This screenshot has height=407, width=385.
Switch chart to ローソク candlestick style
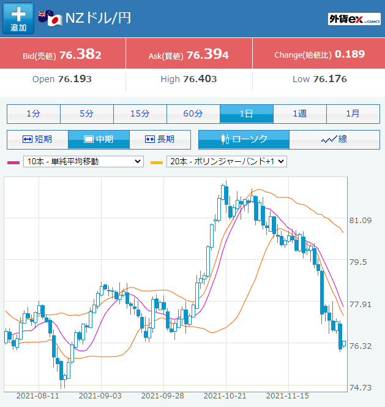(244, 139)
